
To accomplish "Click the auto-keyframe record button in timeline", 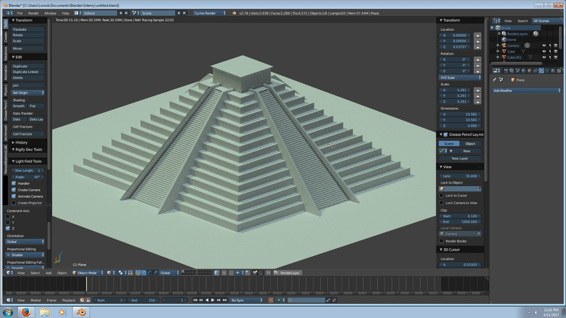I will point(271,300).
